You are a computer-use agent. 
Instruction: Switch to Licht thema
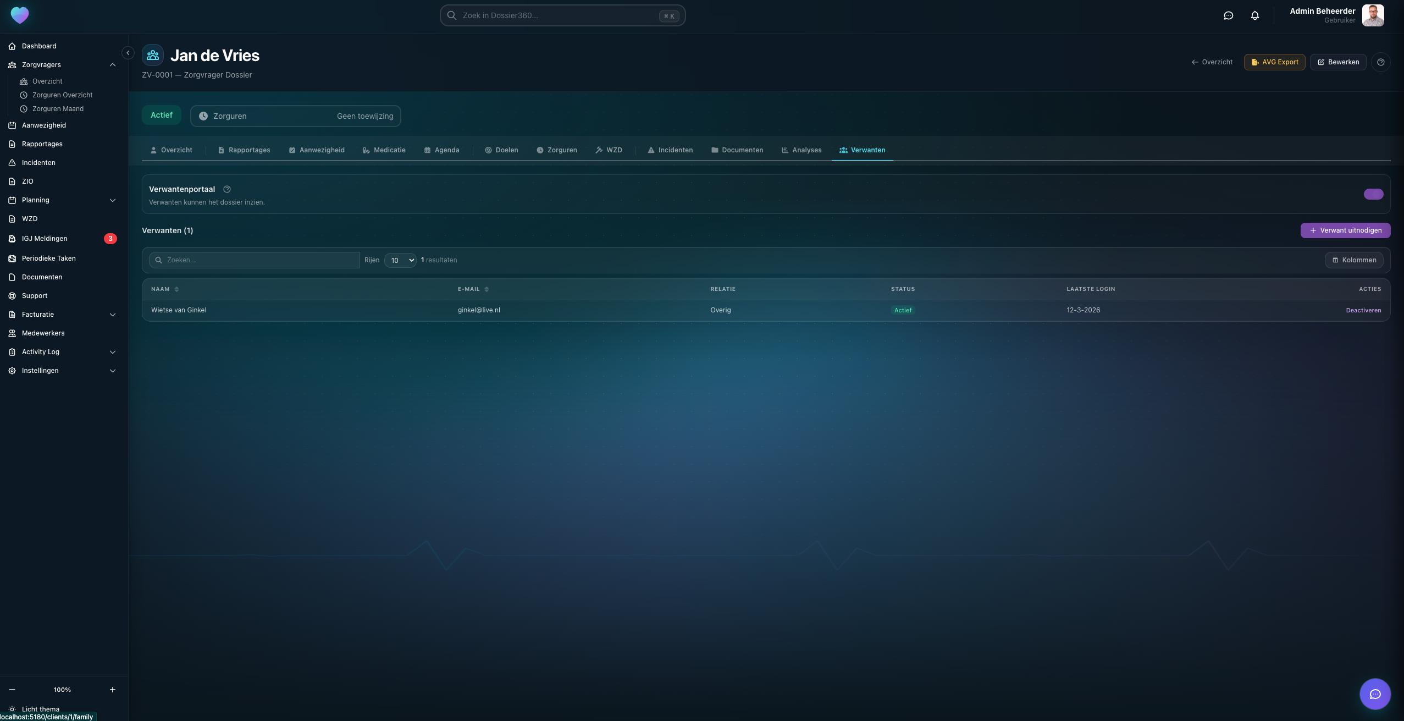click(40, 709)
